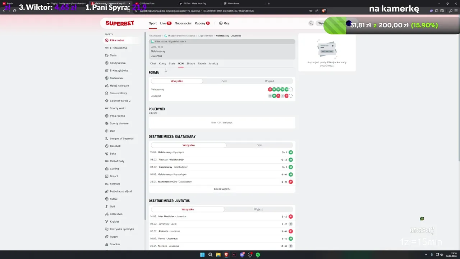This screenshot has height=259, width=460.
Task: Select Wszystko filter in Forma section
Action: (x=177, y=81)
